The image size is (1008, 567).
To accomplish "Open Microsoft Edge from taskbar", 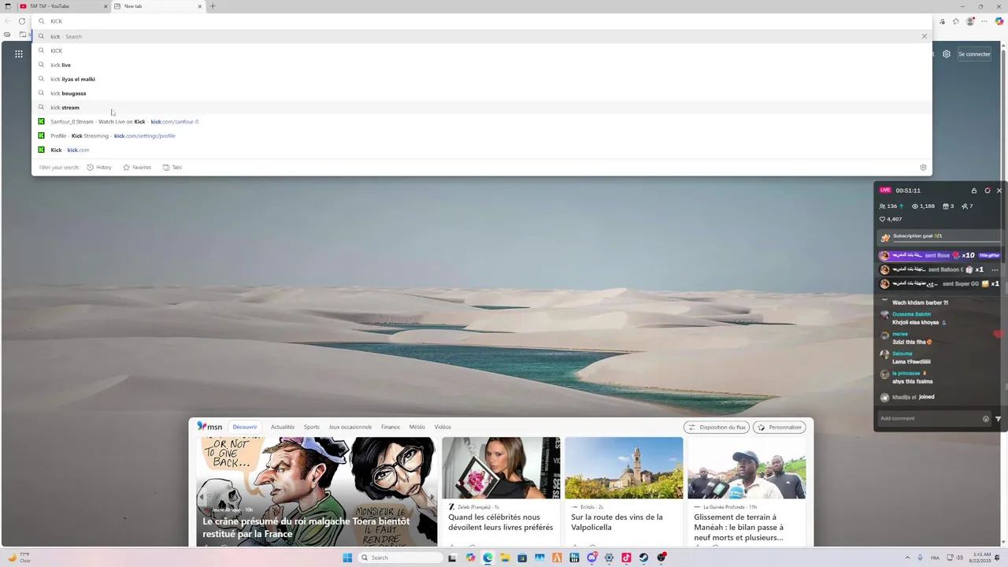I will tap(487, 558).
